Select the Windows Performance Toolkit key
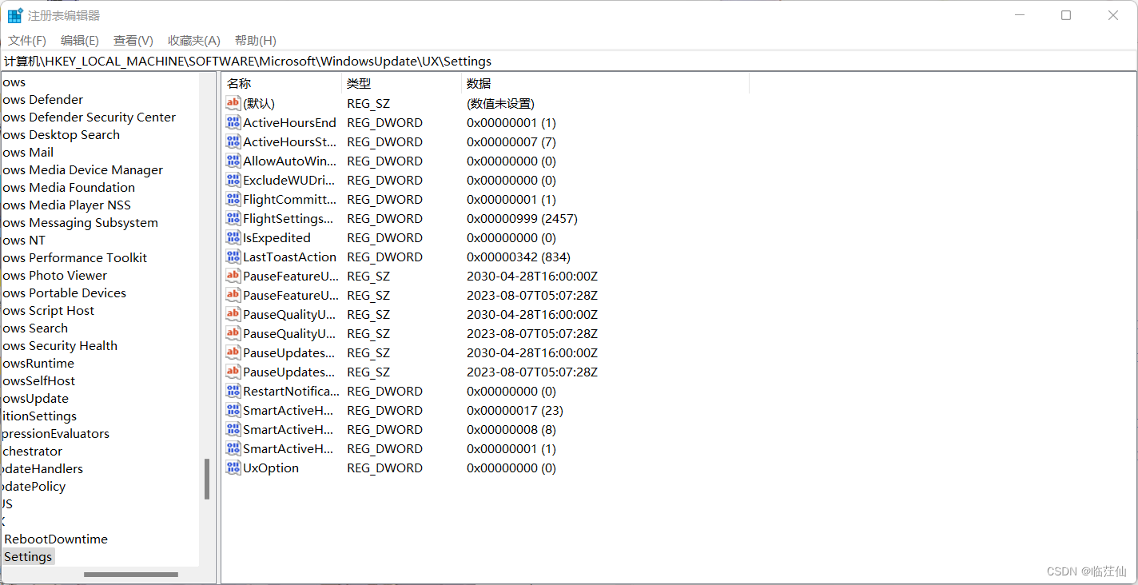This screenshot has width=1138, height=585. (x=74, y=257)
